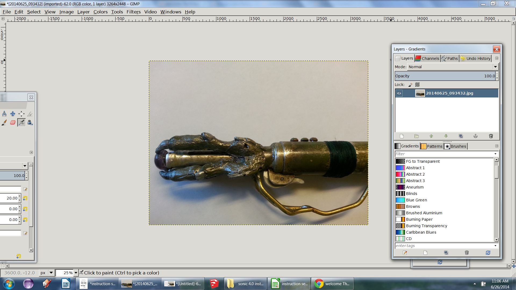Create a new layer
The image size is (516, 290).
402,136
